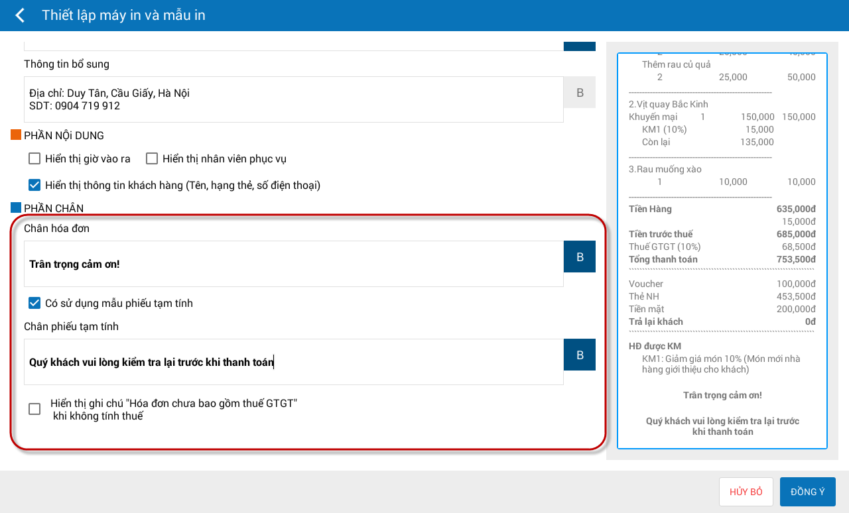
Task: Enable 'Hiển thị giờ vào ra' checkbox
Action: (x=34, y=158)
